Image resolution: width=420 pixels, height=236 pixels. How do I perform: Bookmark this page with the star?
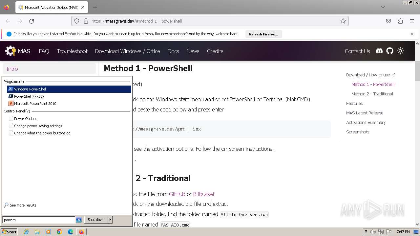tap(343, 21)
